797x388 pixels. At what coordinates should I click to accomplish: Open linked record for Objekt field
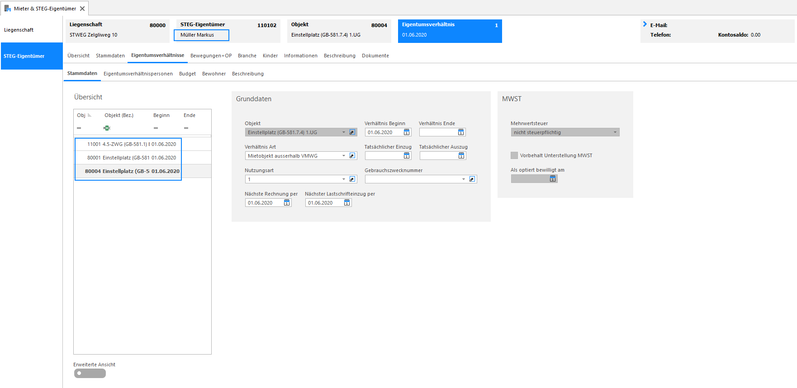[x=352, y=132]
